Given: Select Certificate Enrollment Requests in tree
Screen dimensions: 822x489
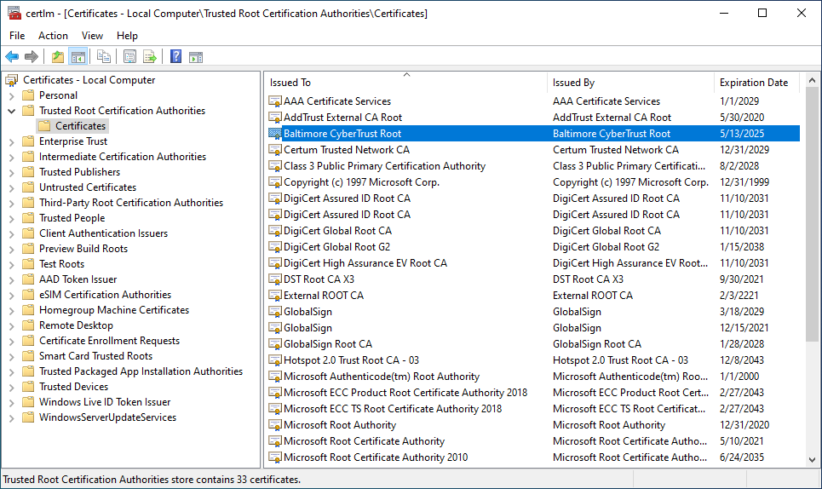Looking at the screenshot, I should [109, 341].
